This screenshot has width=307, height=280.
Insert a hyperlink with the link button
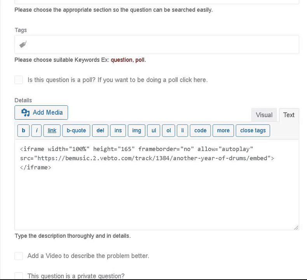pyautogui.click(x=52, y=131)
